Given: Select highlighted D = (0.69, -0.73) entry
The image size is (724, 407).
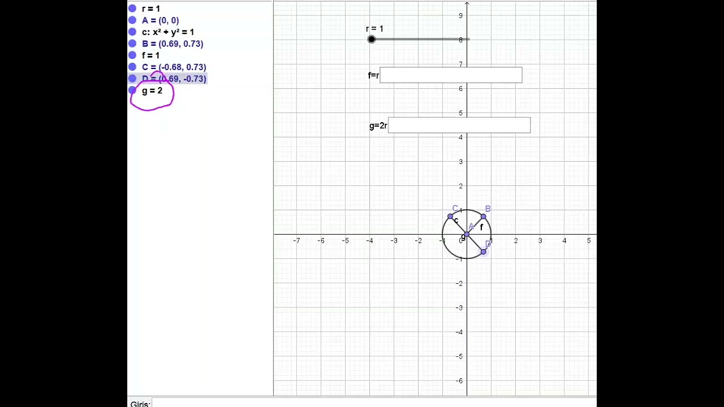Looking at the screenshot, I should pos(174,79).
